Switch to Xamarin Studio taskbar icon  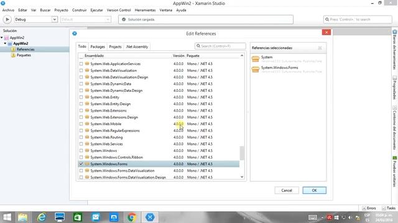(150, 217)
